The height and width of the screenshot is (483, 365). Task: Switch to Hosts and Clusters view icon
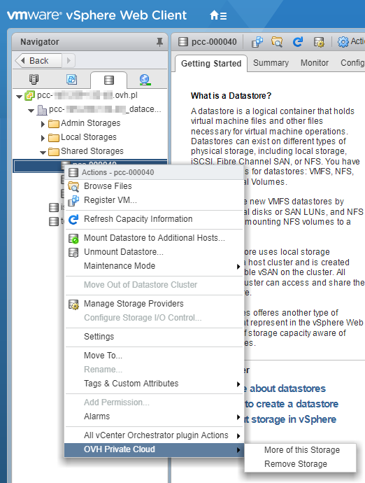pos(34,80)
